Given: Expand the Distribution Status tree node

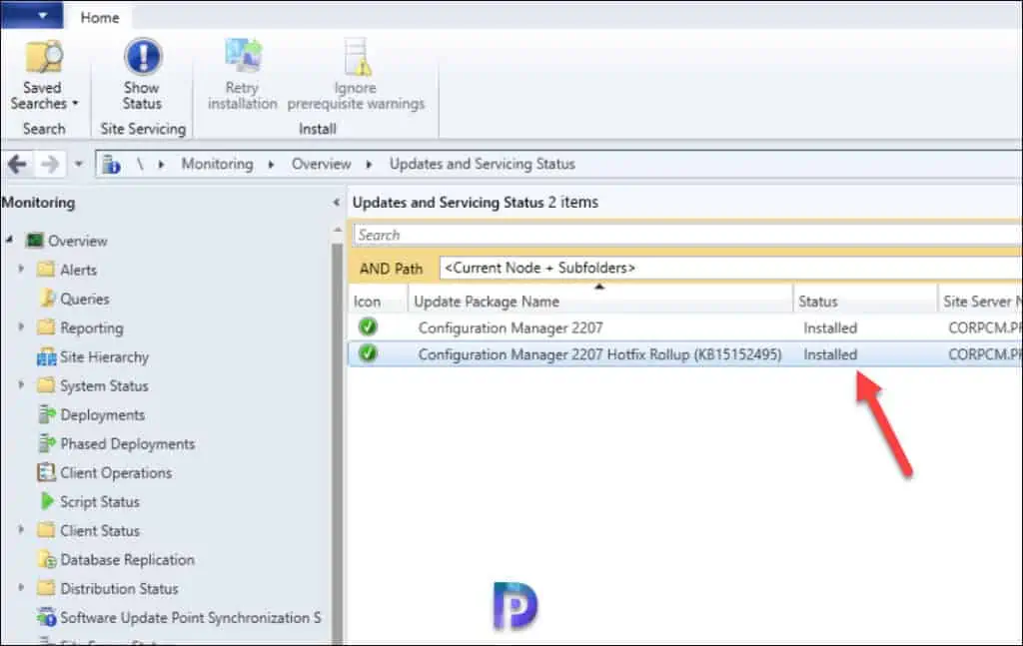Looking at the screenshot, I should pyautogui.click(x=21, y=587).
